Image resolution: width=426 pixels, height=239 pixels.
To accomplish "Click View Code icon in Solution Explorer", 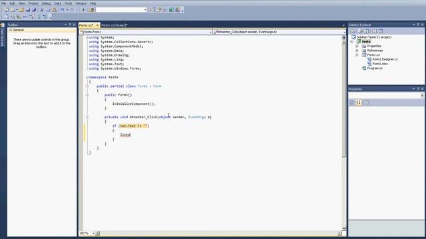I will [x=374, y=31].
